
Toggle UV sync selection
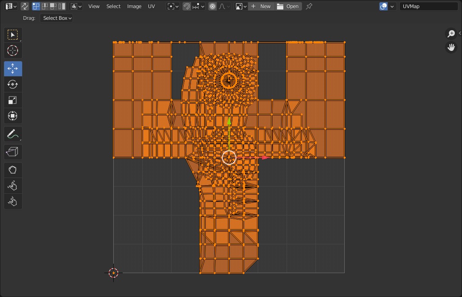point(25,6)
